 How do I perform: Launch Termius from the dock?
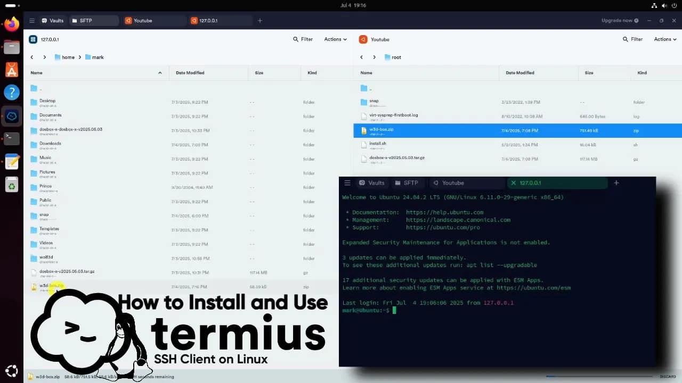(x=11, y=116)
